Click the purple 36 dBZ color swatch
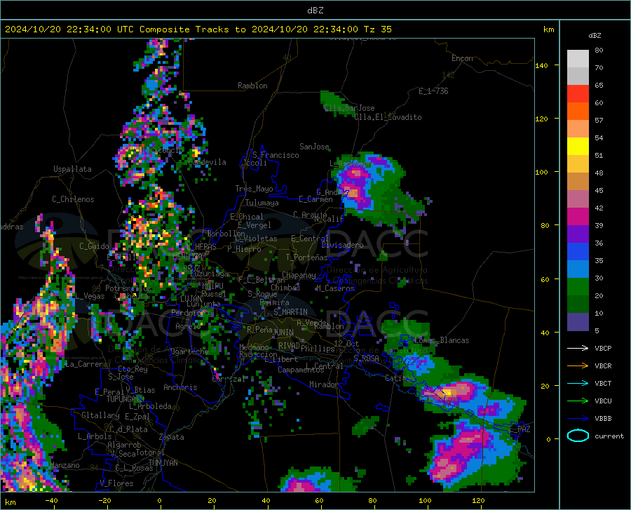Viewport: 631px width, 510px height. (578, 234)
